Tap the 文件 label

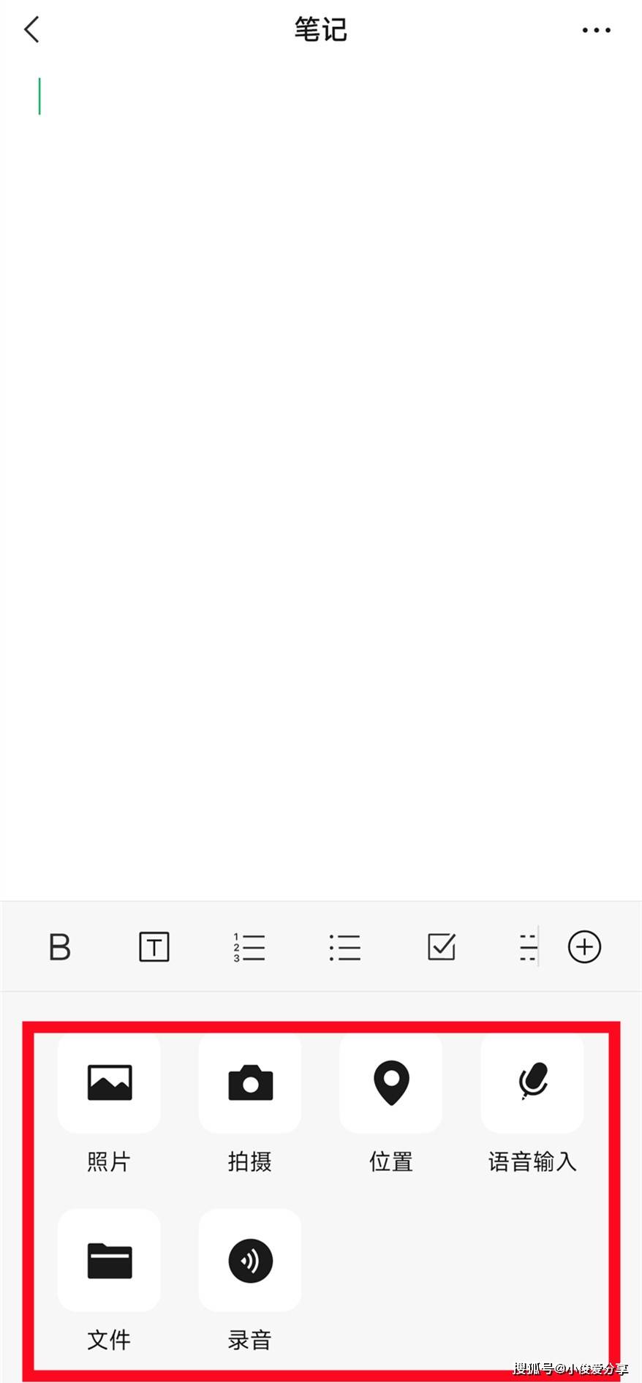point(109,1340)
